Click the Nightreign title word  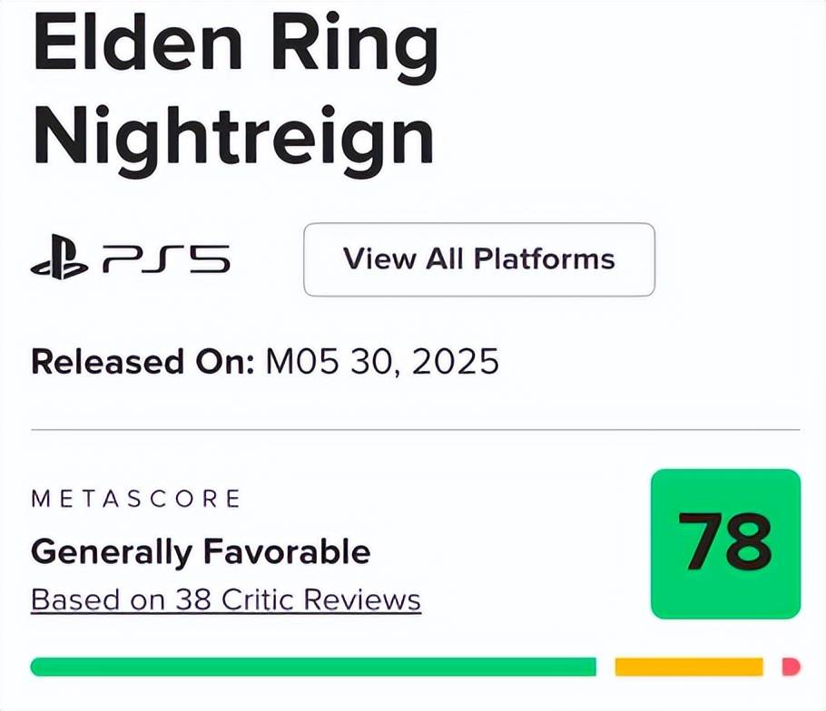tap(234, 139)
